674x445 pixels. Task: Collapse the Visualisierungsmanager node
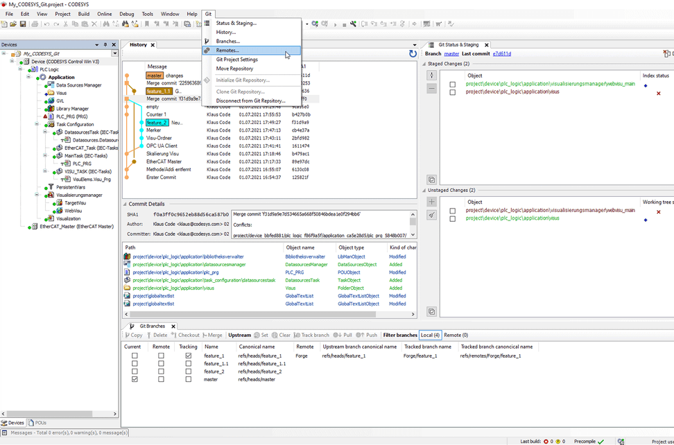37,195
